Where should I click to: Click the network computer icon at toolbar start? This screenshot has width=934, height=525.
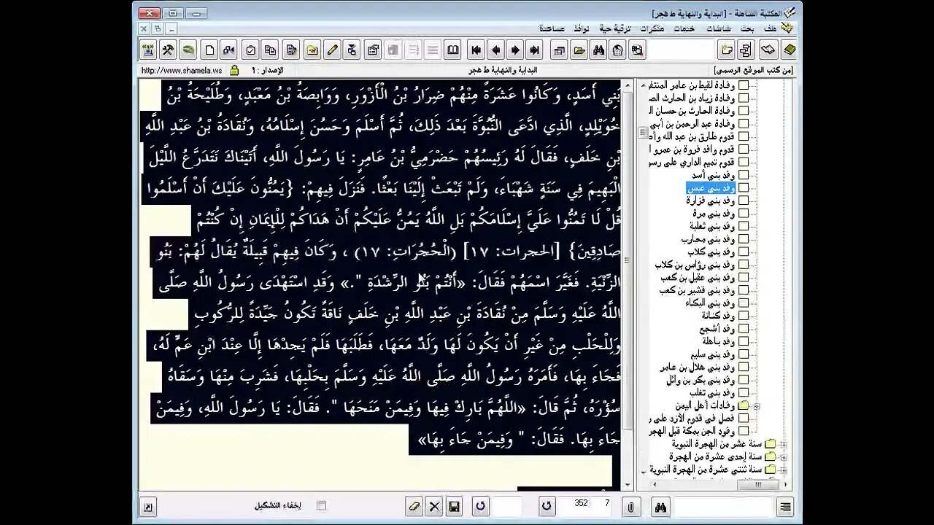click(148, 50)
